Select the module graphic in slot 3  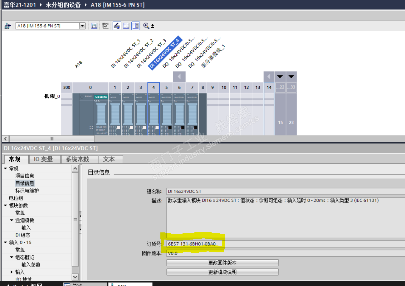coord(141,114)
